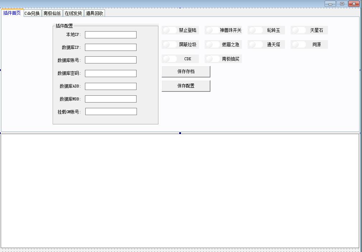Screen dimensions: 362x252
Task: Focus the 本地IP input field
Action: coord(110,35)
